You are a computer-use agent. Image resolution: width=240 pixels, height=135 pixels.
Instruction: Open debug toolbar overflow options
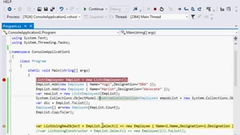point(236,9)
